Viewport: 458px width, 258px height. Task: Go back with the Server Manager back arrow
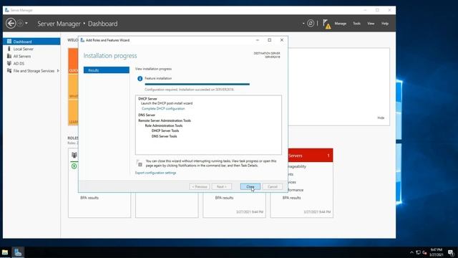(x=11, y=23)
